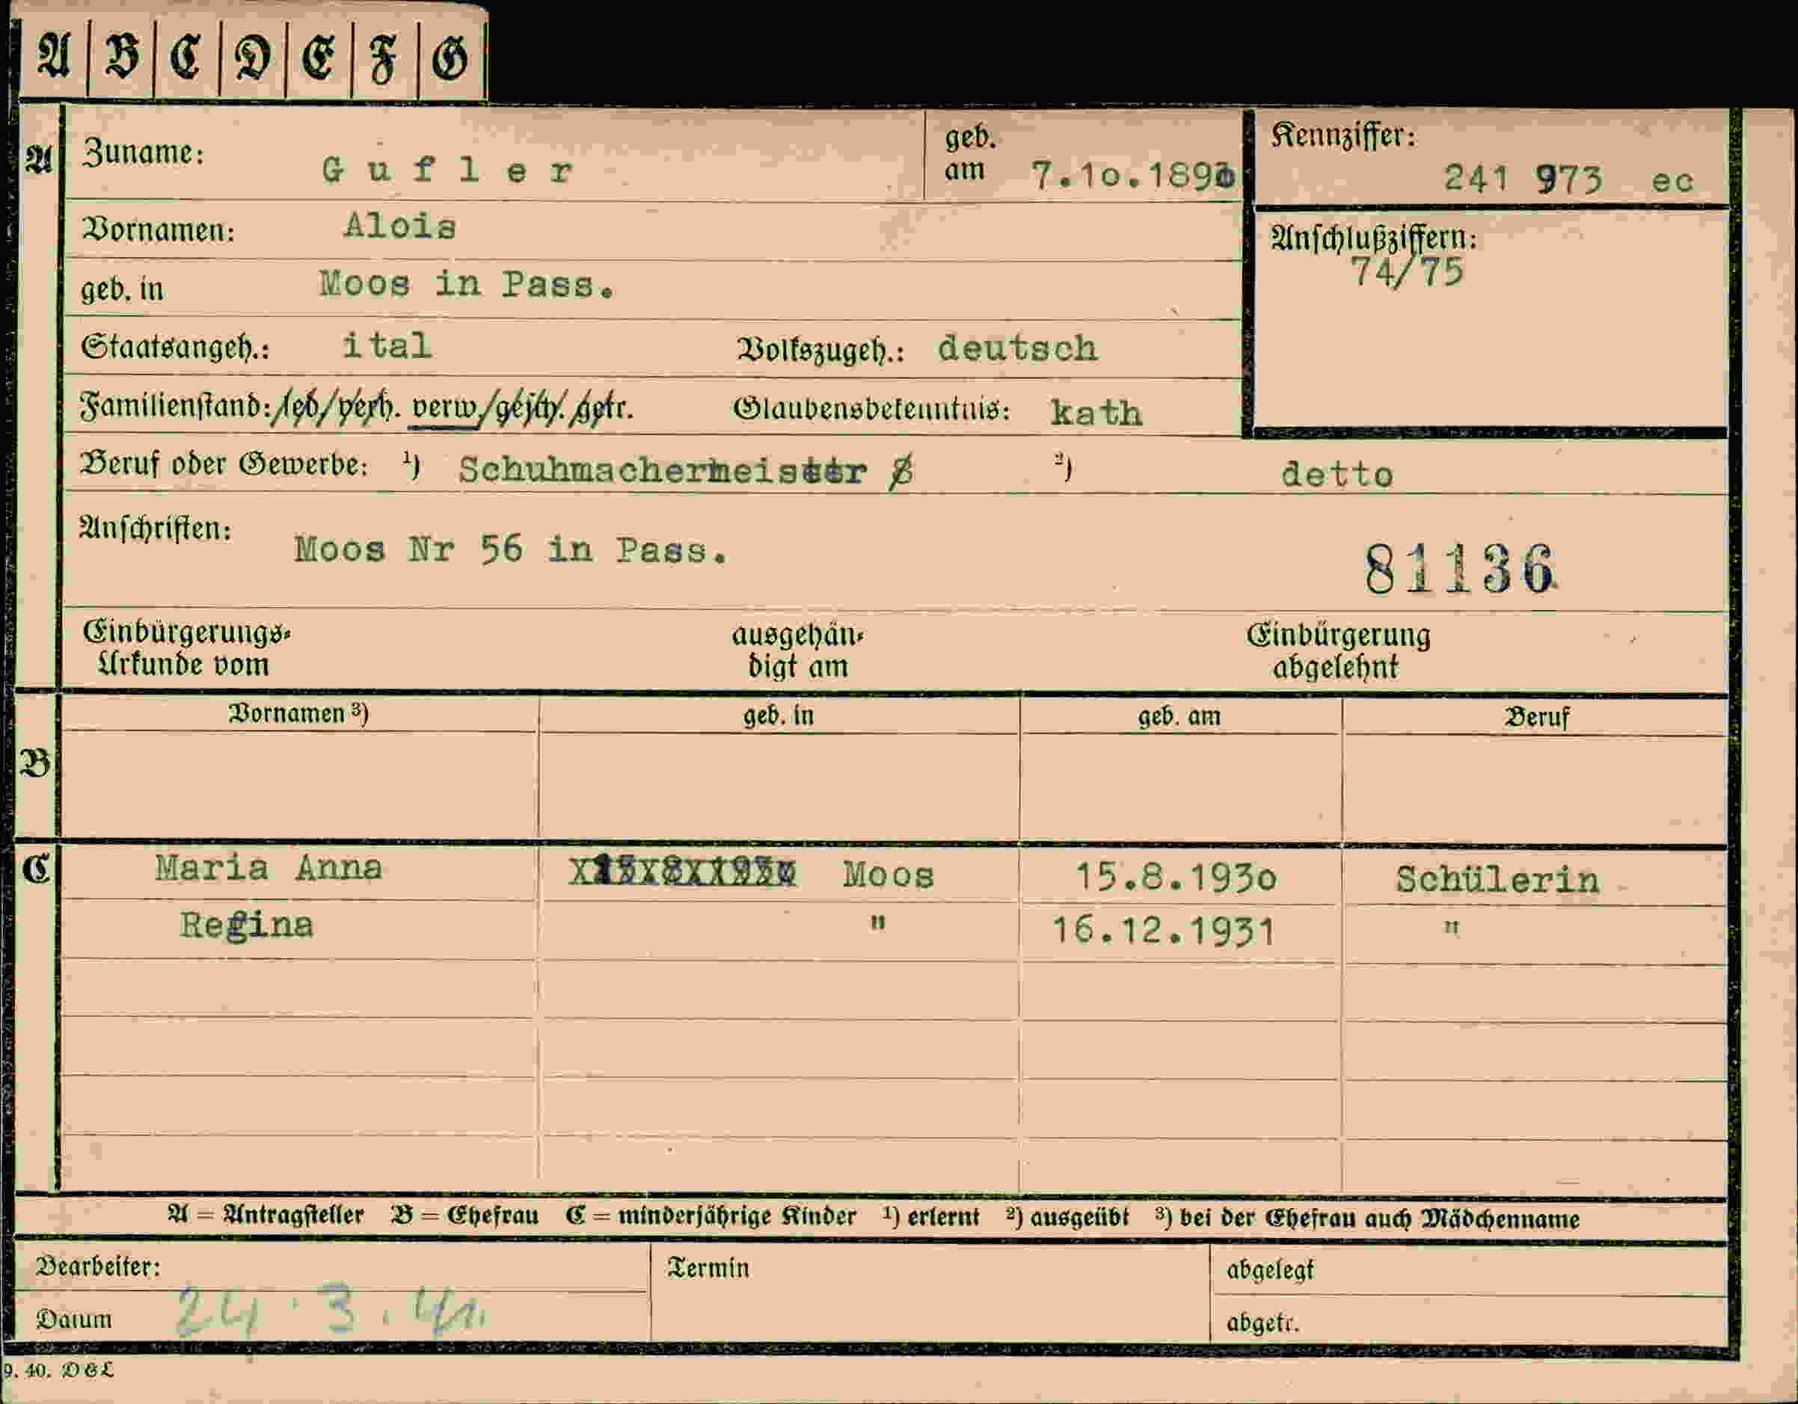Screen dimensions: 1798x1404
Task: Click the occupation 'Schülerin'
Action: [1497, 880]
